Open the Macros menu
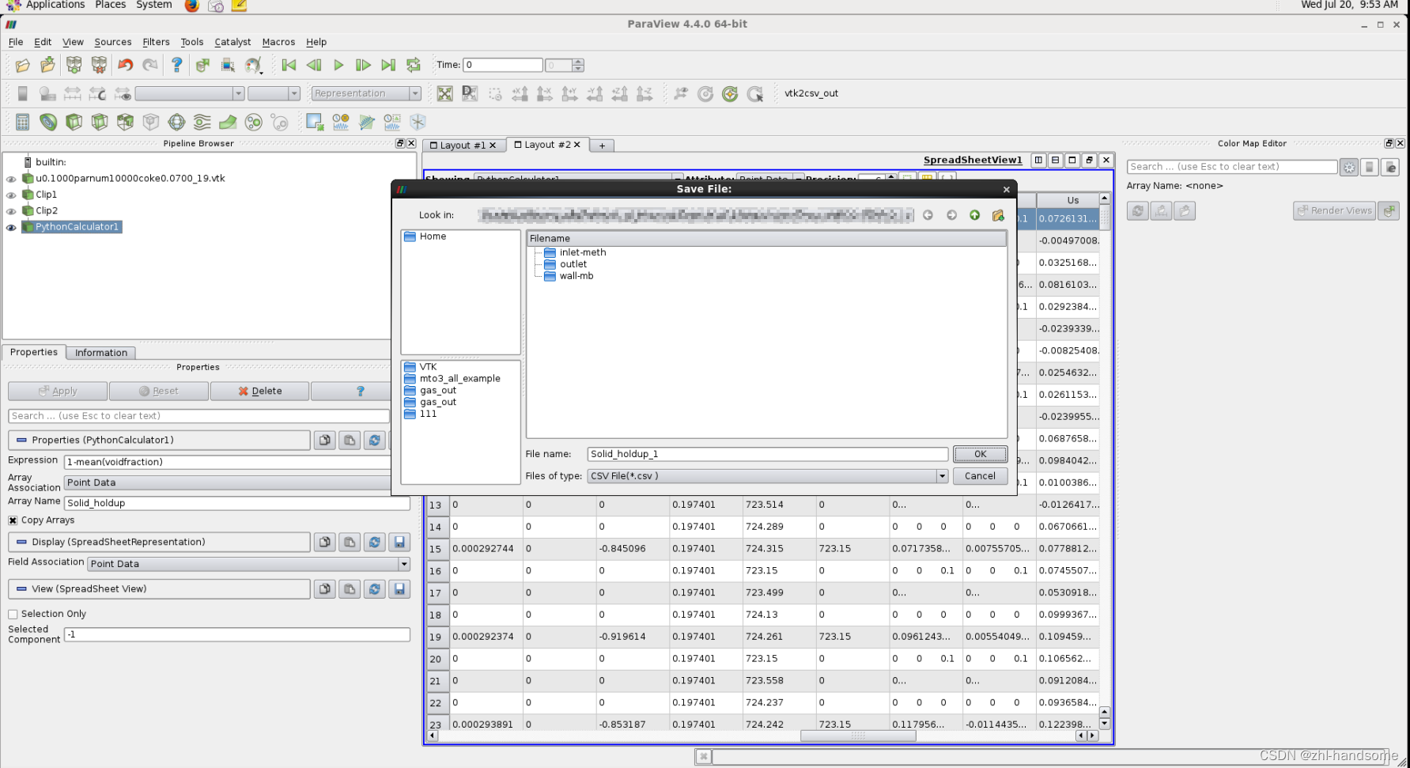1410x768 pixels. click(278, 42)
